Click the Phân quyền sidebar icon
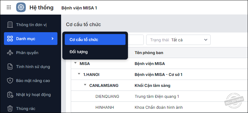 pyautogui.click(x=10, y=53)
